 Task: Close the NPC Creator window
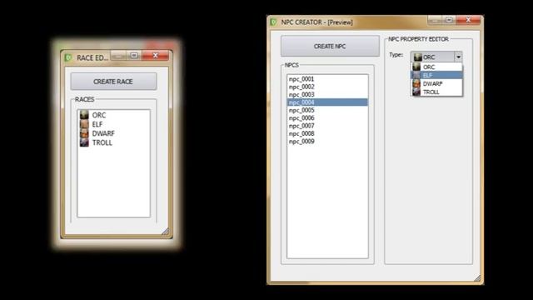468,20
